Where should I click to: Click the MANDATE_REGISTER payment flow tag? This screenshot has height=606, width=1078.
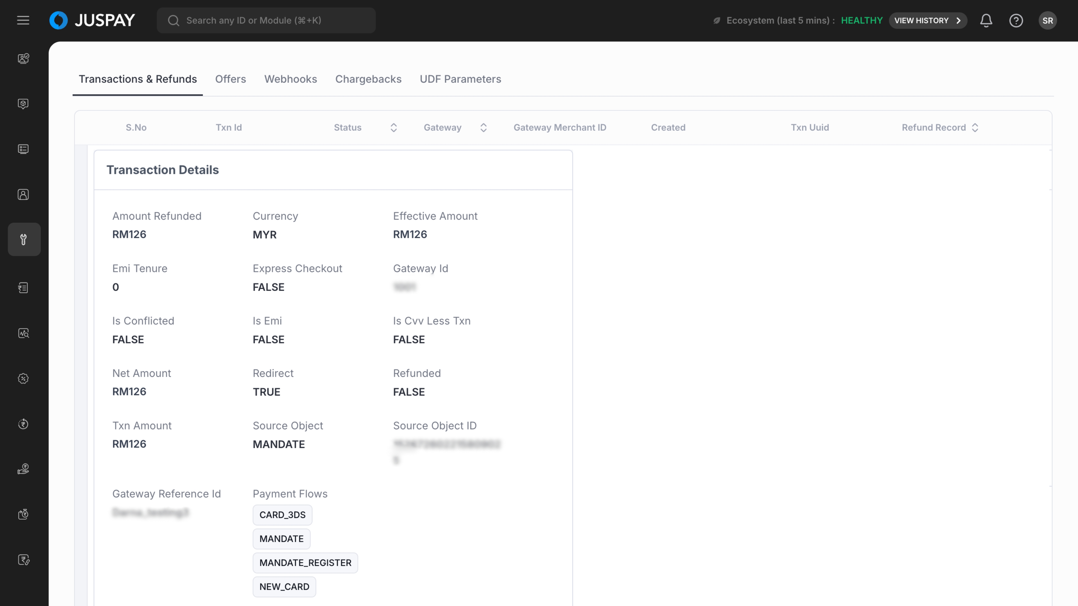305,563
